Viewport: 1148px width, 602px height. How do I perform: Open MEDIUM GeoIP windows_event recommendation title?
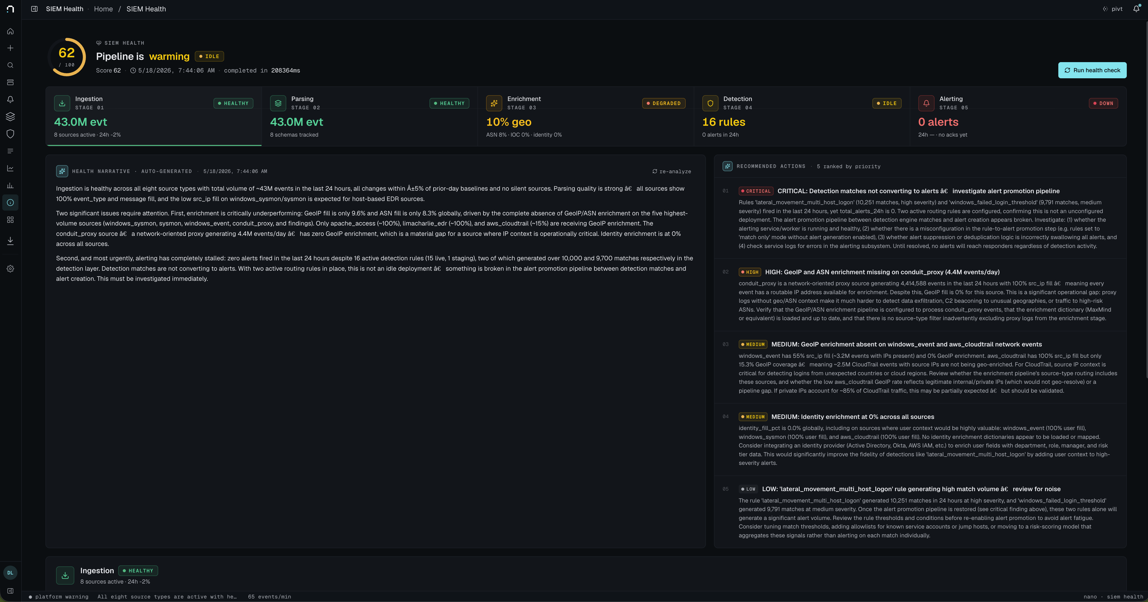[906, 344]
